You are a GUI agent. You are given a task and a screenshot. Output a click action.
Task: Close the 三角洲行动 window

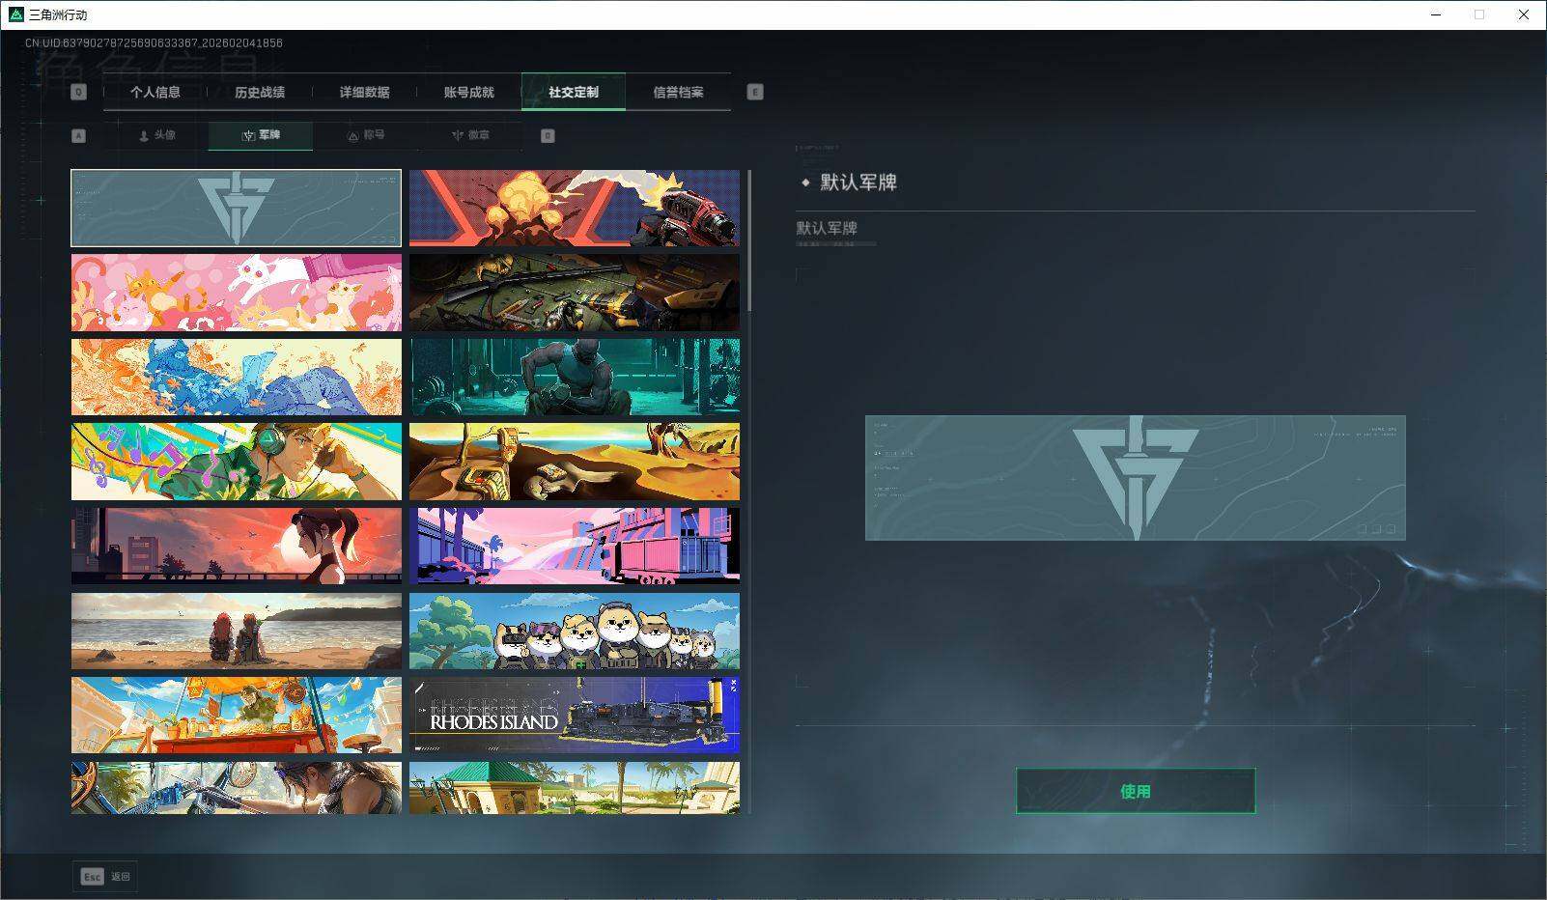tap(1524, 14)
